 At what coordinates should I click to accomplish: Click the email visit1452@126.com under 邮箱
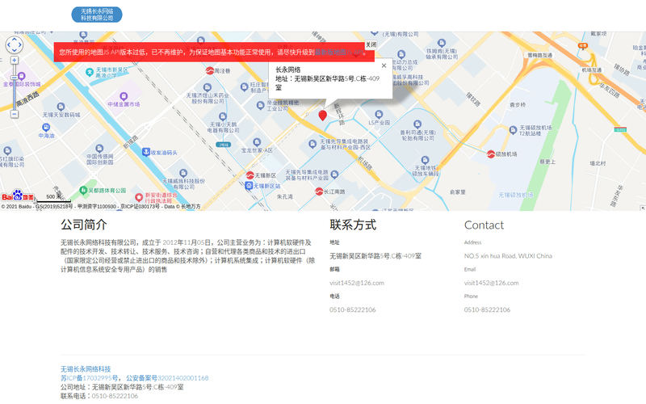(x=357, y=283)
